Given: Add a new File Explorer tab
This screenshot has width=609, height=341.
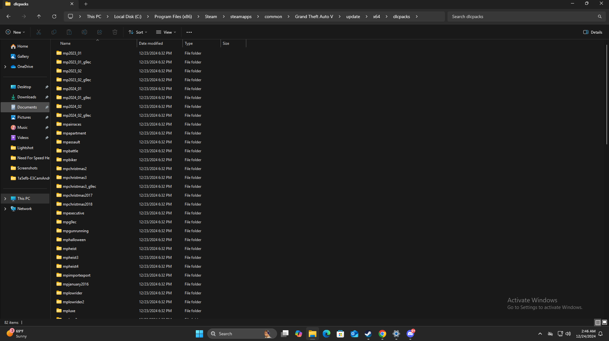Looking at the screenshot, I should (x=86, y=4).
